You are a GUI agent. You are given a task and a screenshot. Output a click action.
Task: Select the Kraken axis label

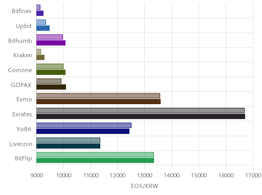coord(23,55)
